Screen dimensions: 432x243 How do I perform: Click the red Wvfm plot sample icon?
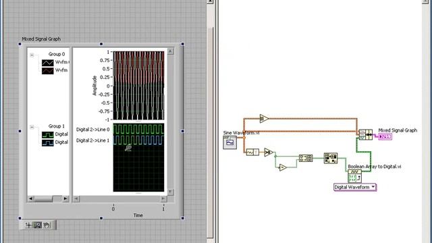(48, 71)
